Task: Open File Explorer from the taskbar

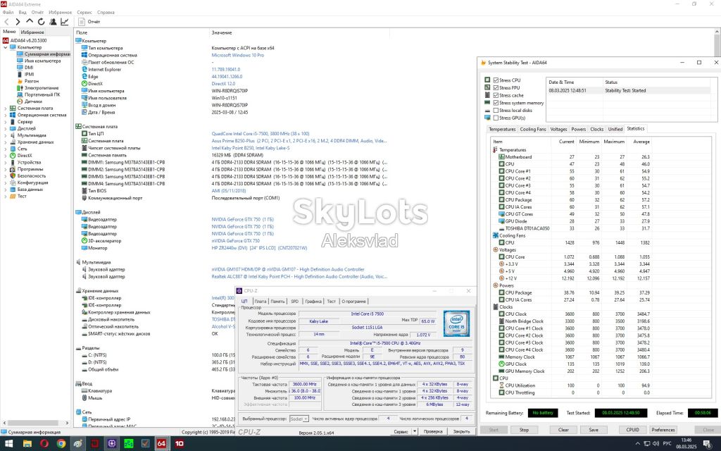Action: 27,444
